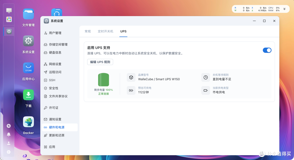Open 应用 in sidebar
Screen dimensions: 294x160
coord(60,147)
